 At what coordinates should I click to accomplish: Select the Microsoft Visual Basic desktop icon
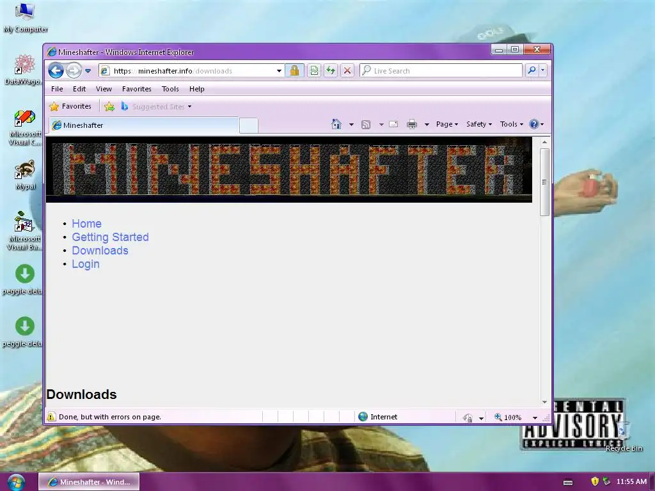24,230
